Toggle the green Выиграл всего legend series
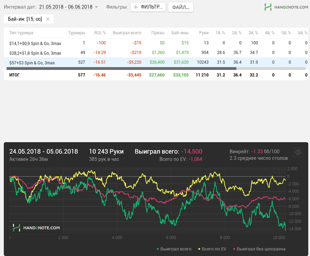 tap(174, 249)
